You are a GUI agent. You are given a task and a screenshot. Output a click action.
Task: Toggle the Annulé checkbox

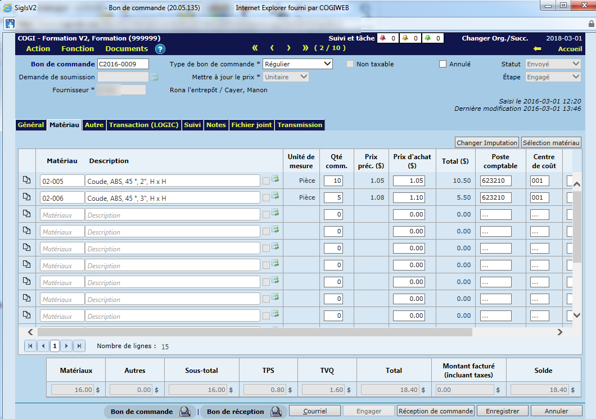[443, 64]
